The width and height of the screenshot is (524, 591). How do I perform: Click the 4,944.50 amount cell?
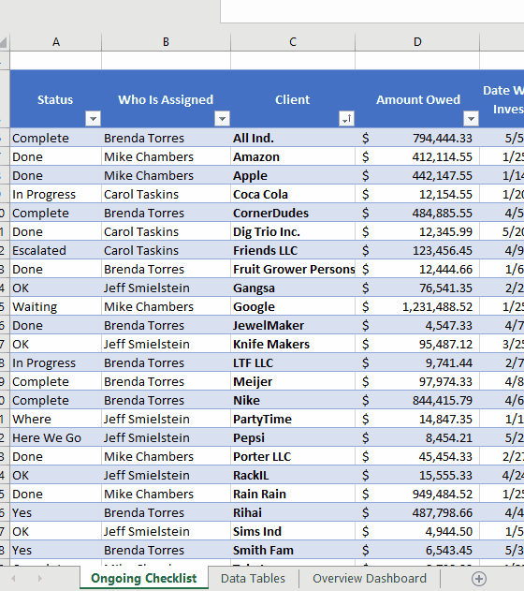[x=417, y=531]
